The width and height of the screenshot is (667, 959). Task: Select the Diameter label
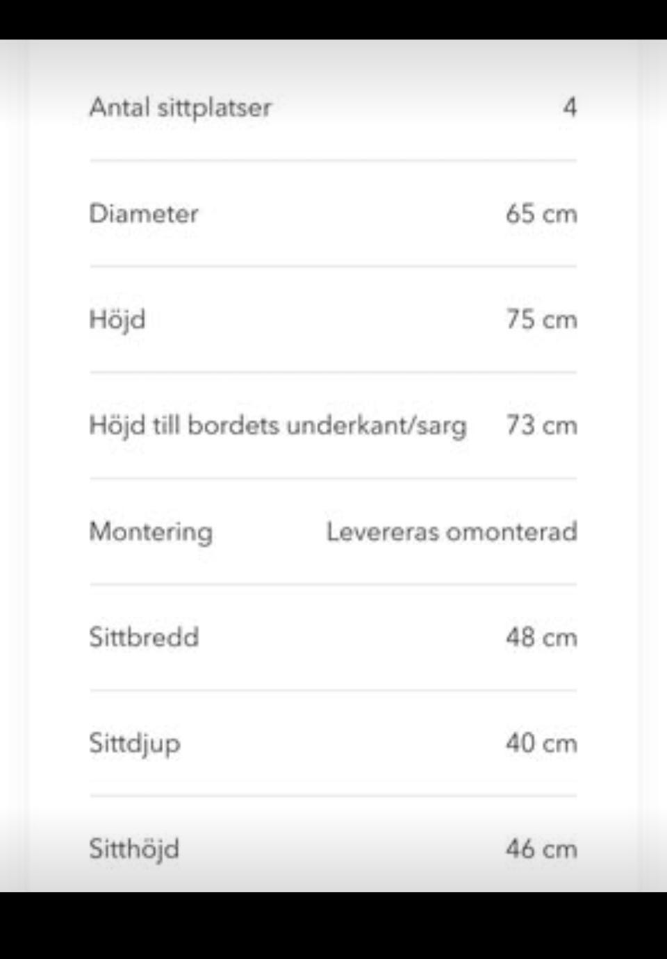point(144,213)
